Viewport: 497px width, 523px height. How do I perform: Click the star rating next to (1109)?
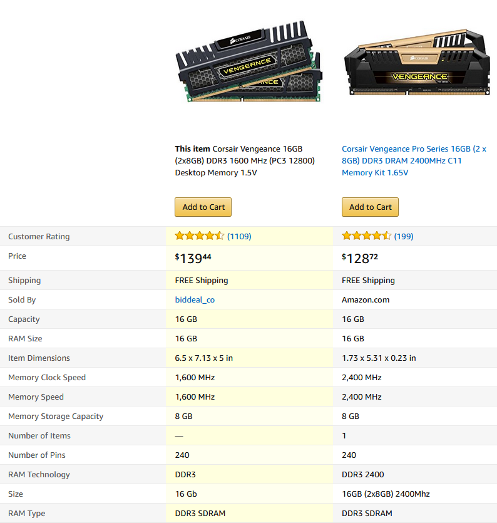click(x=200, y=236)
